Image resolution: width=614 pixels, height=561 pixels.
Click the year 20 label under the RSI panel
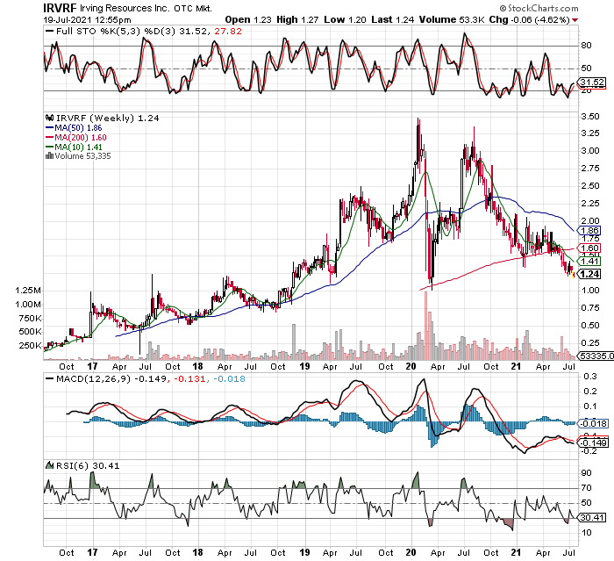411,552
